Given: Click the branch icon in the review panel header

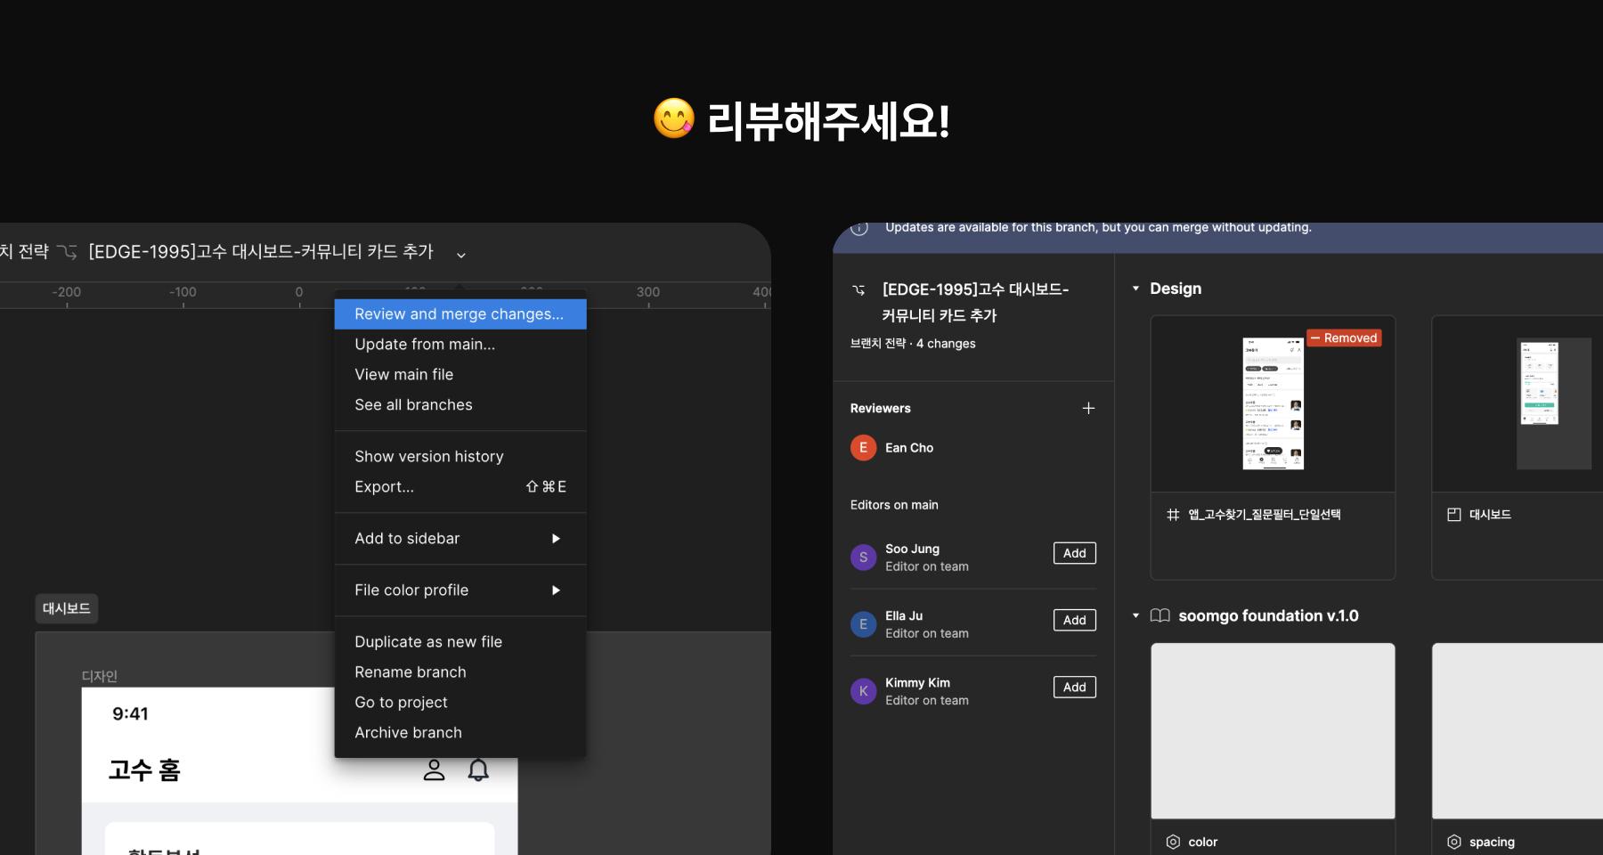Looking at the screenshot, I should coord(858,290).
